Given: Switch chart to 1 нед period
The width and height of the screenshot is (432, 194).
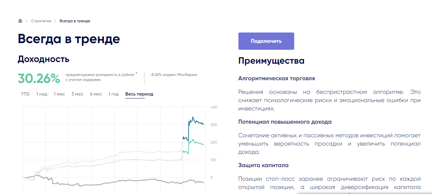Looking at the screenshot, I should pos(42,94).
